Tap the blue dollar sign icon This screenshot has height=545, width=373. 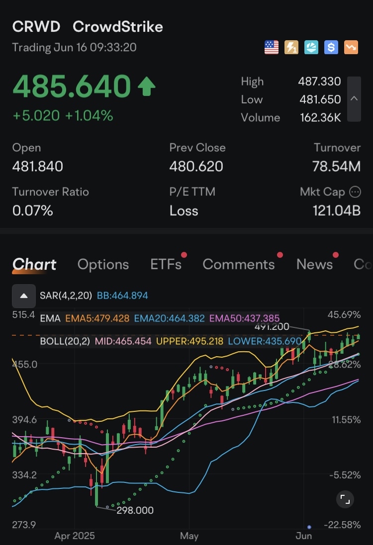331,47
